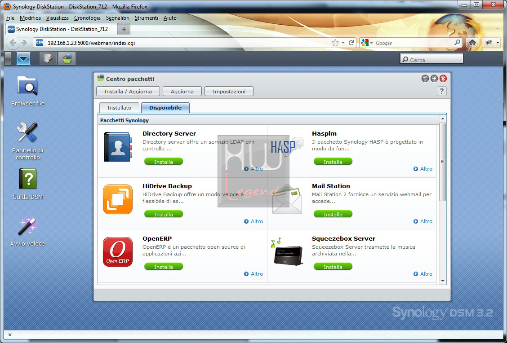Click the Pacchetti Synology section heading
The width and height of the screenshot is (507, 343).
(125, 120)
